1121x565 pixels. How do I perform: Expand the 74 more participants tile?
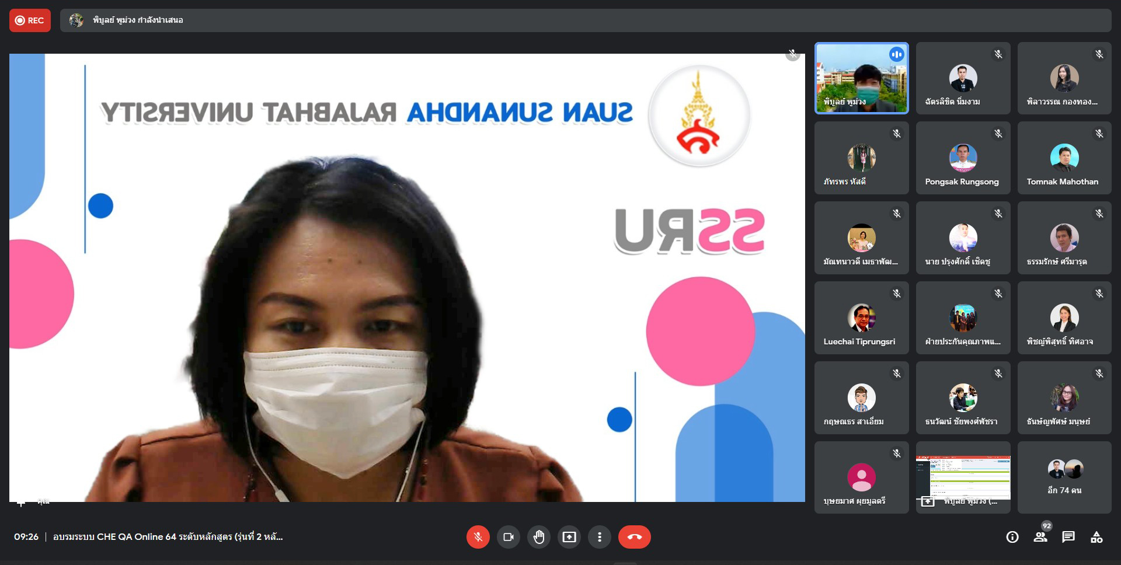point(1064,477)
